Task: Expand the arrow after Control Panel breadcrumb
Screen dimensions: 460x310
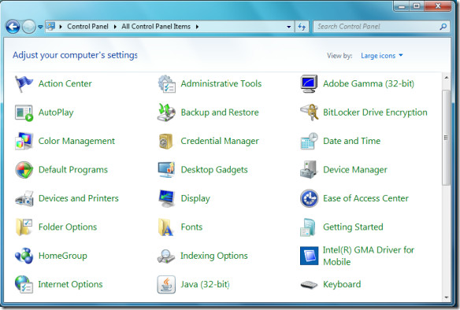Action: click(x=115, y=27)
